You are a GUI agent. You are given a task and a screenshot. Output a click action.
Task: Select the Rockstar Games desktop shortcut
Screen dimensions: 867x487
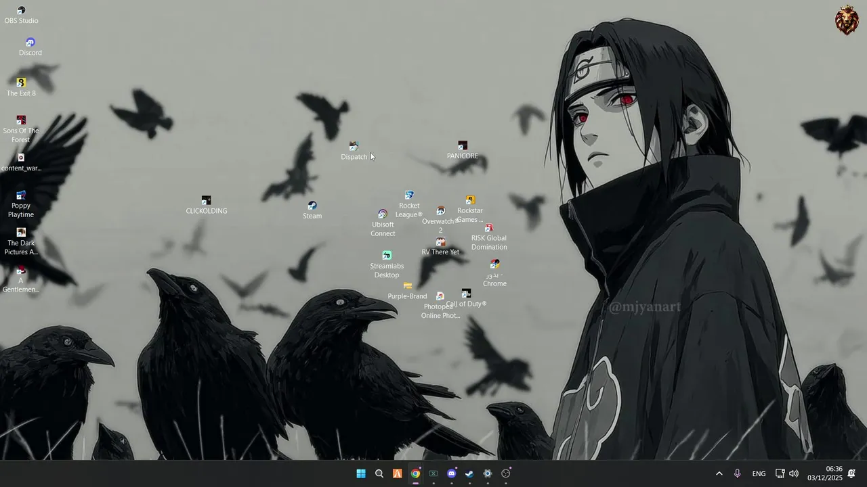click(470, 209)
